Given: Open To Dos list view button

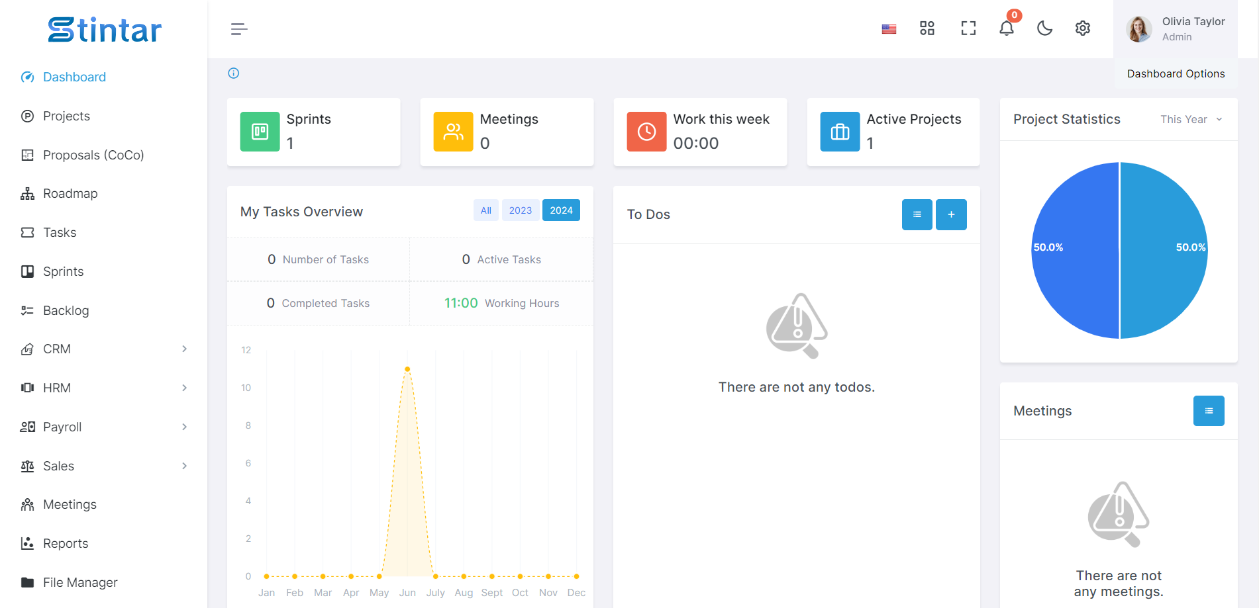Looking at the screenshot, I should click(917, 214).
